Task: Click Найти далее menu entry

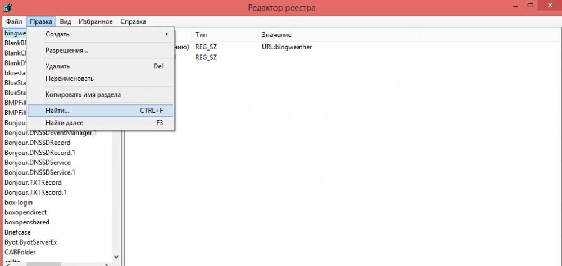Action: (65, 122)
